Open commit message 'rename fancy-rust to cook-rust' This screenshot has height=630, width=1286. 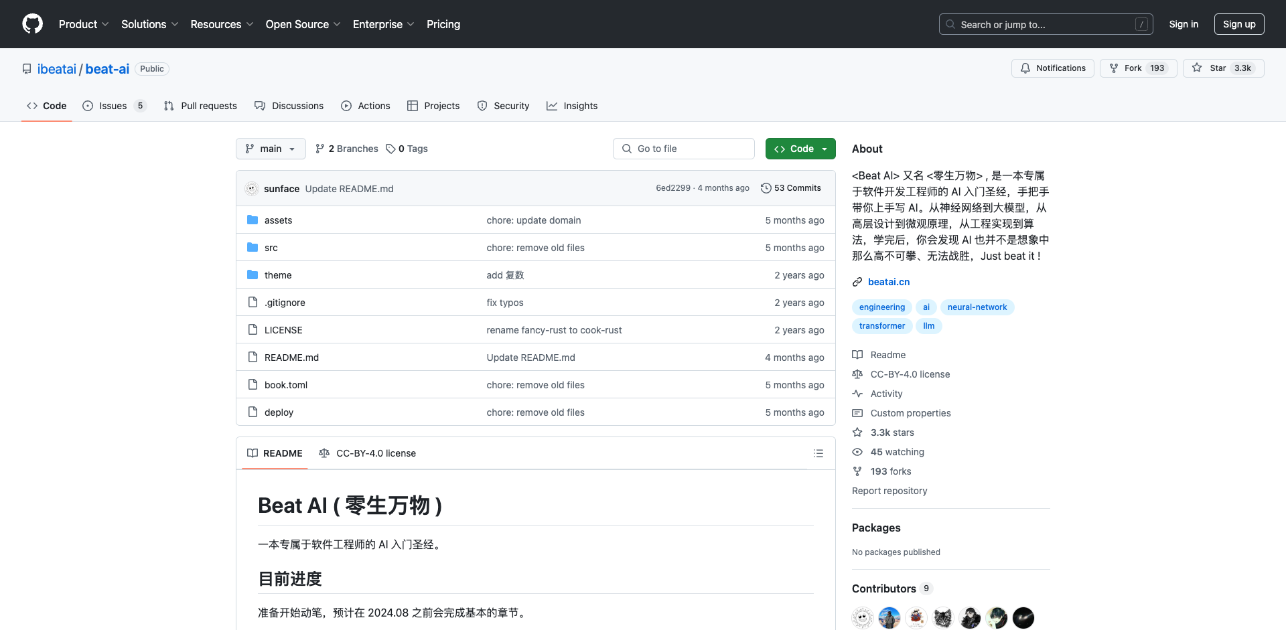554,330
